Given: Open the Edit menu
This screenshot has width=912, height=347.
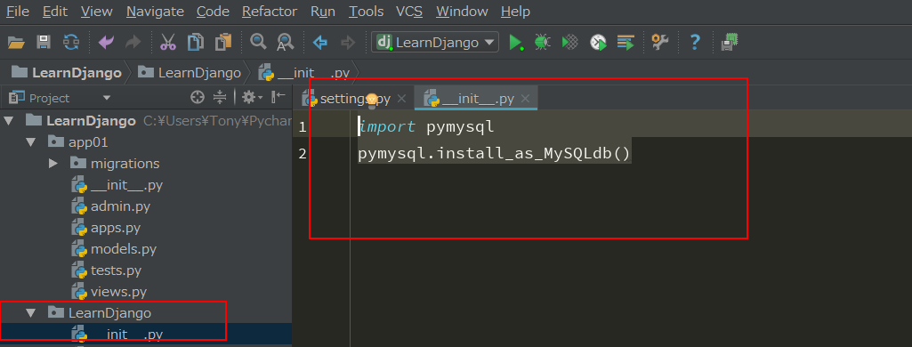Looking at the screenshot, I should [54, 11].
